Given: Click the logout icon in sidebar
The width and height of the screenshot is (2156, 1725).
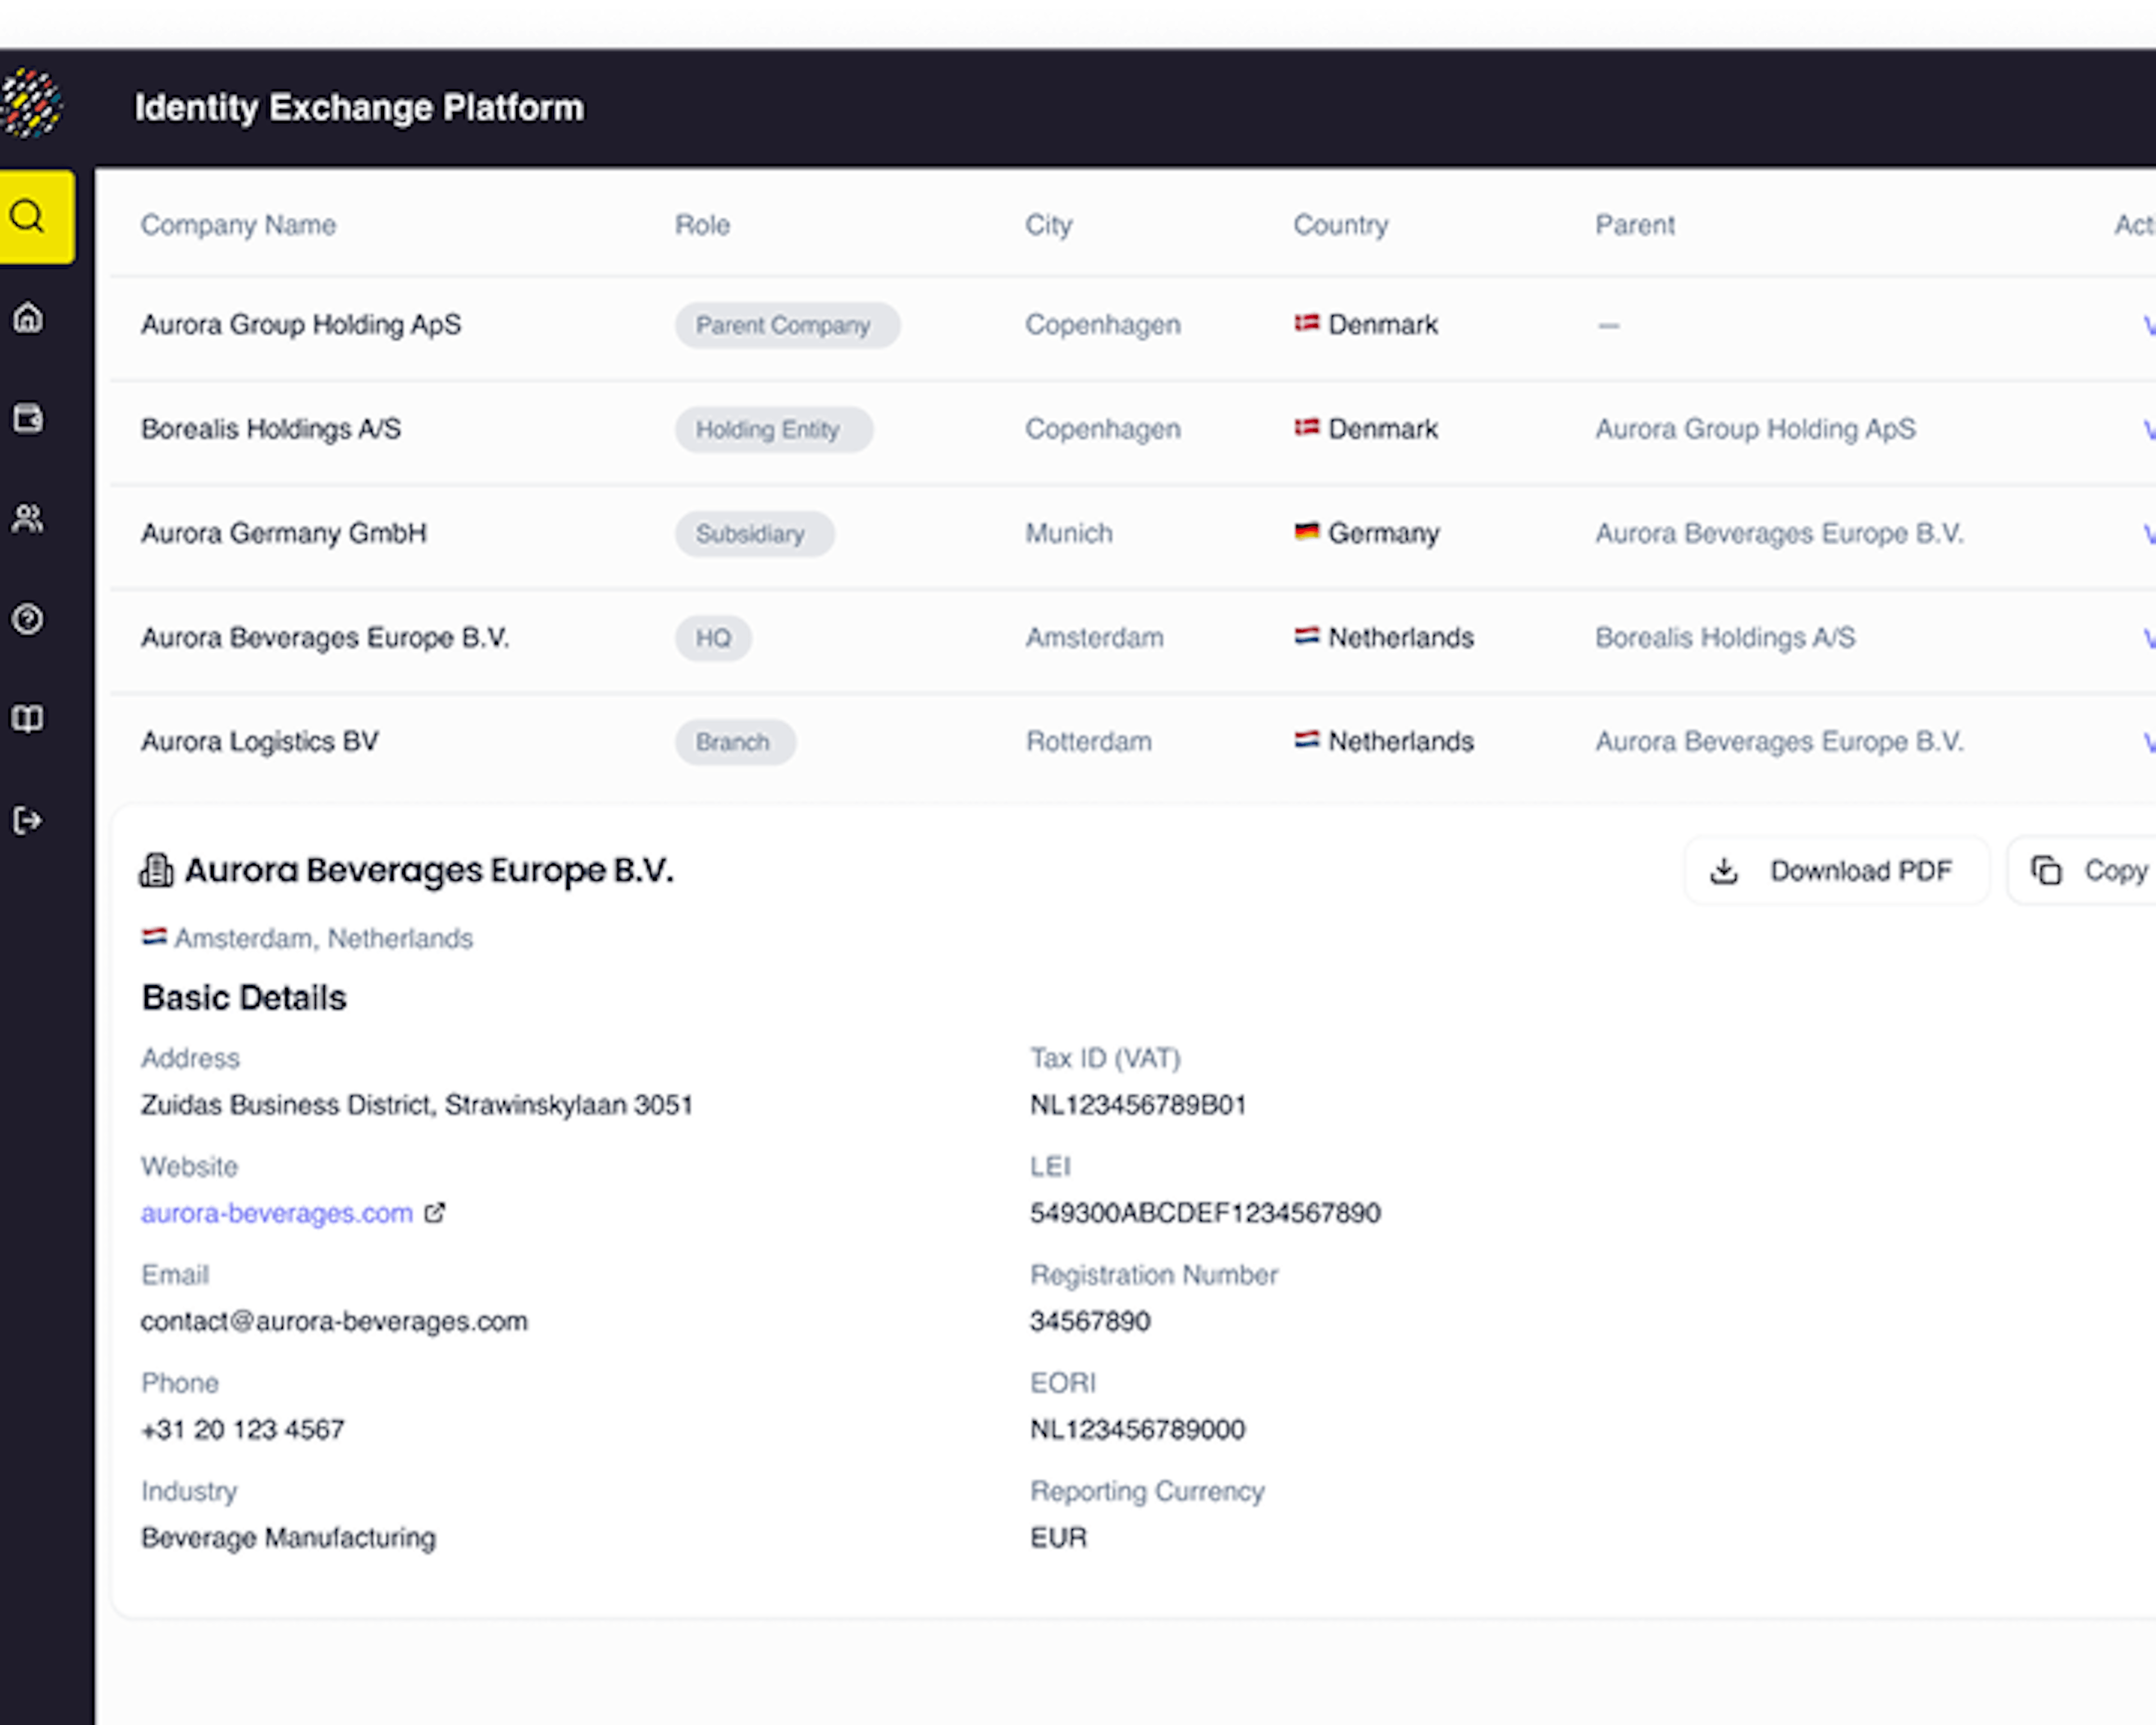Looking at the screenshot, I should [28, 820].
